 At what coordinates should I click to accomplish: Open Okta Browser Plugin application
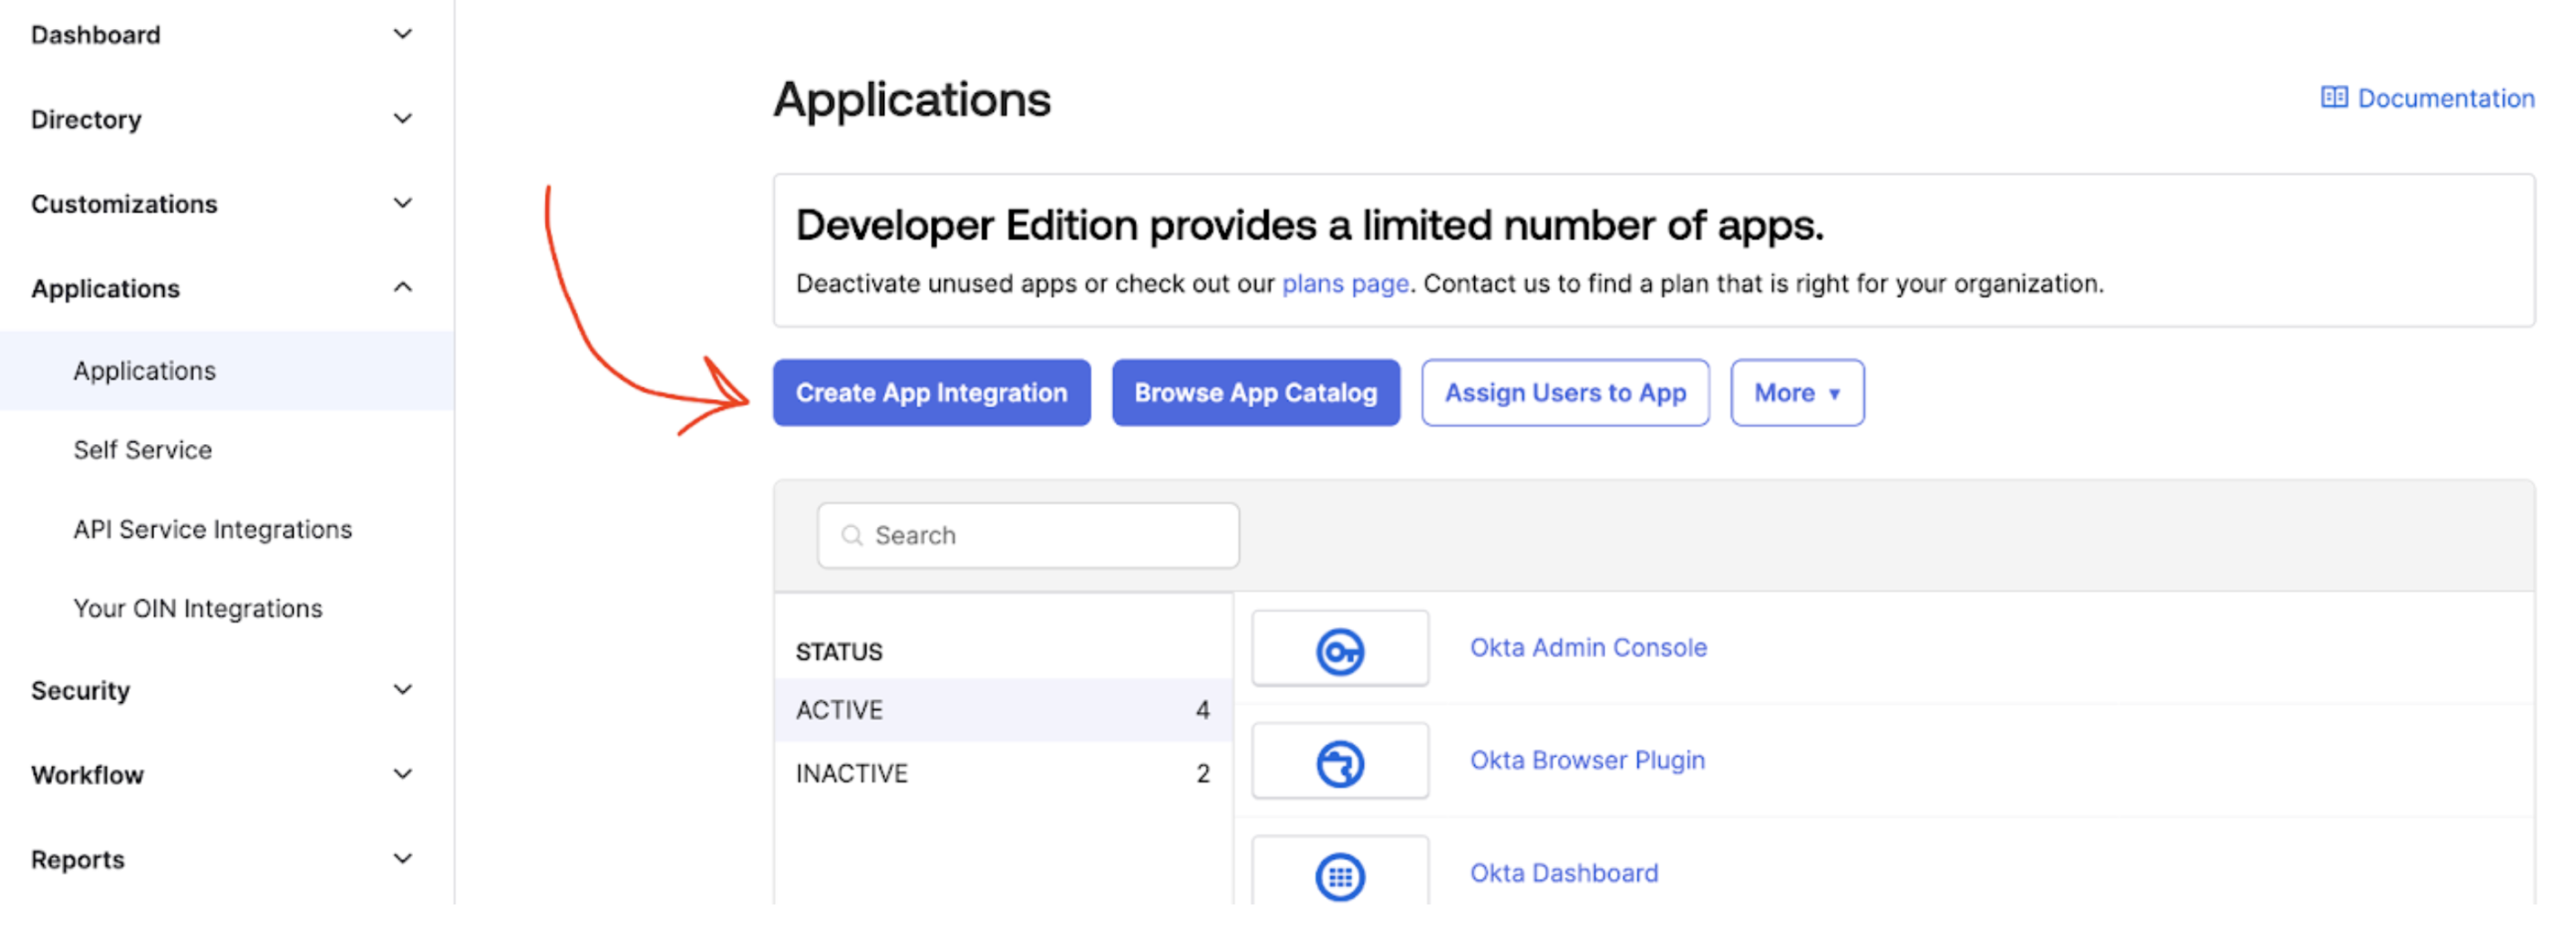pos(1587,759)
